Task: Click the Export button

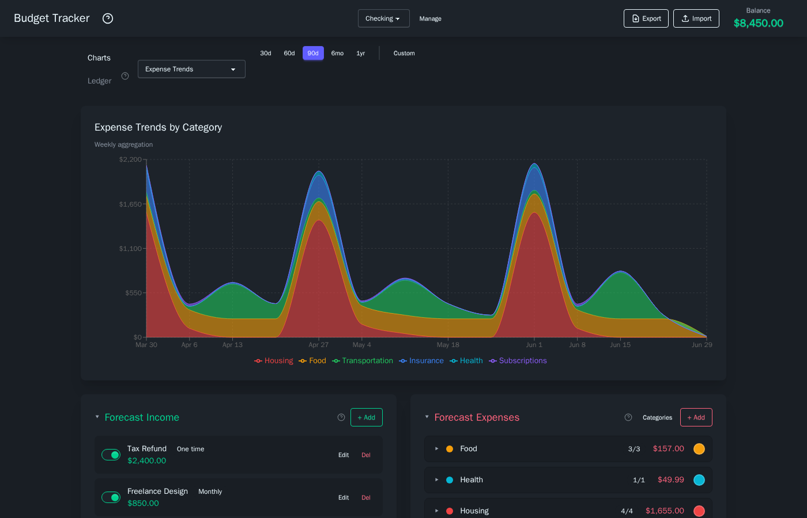Action: coord(646,18)
